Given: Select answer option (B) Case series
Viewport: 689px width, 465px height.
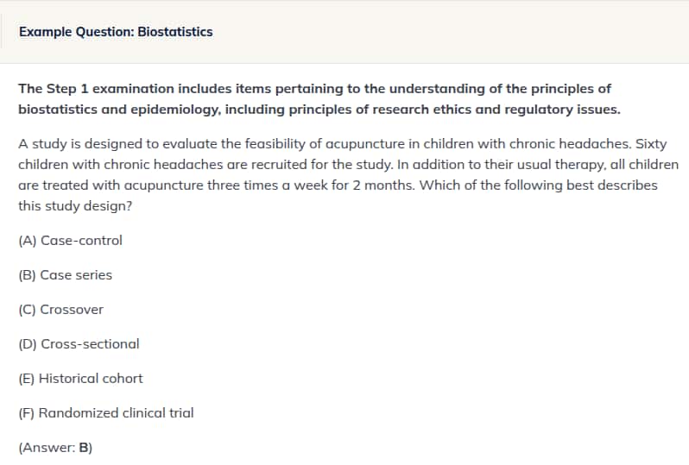Looking at the screenshot, I should click(65, 275).
